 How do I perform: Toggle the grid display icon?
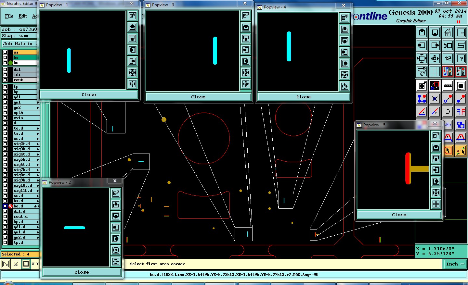(x=435, y=71)
